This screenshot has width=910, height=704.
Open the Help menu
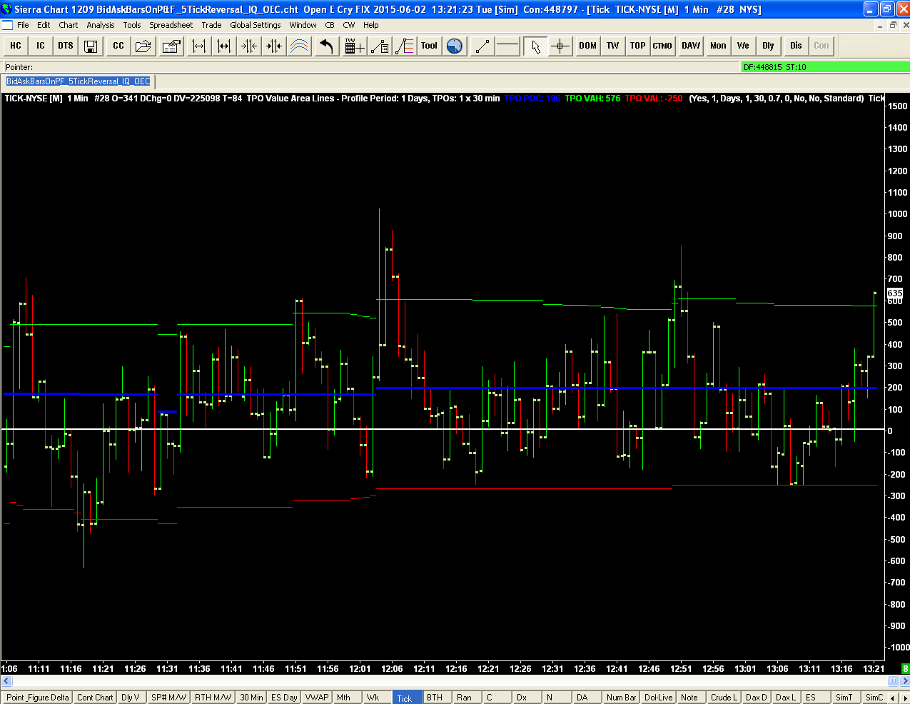(371, 25)
